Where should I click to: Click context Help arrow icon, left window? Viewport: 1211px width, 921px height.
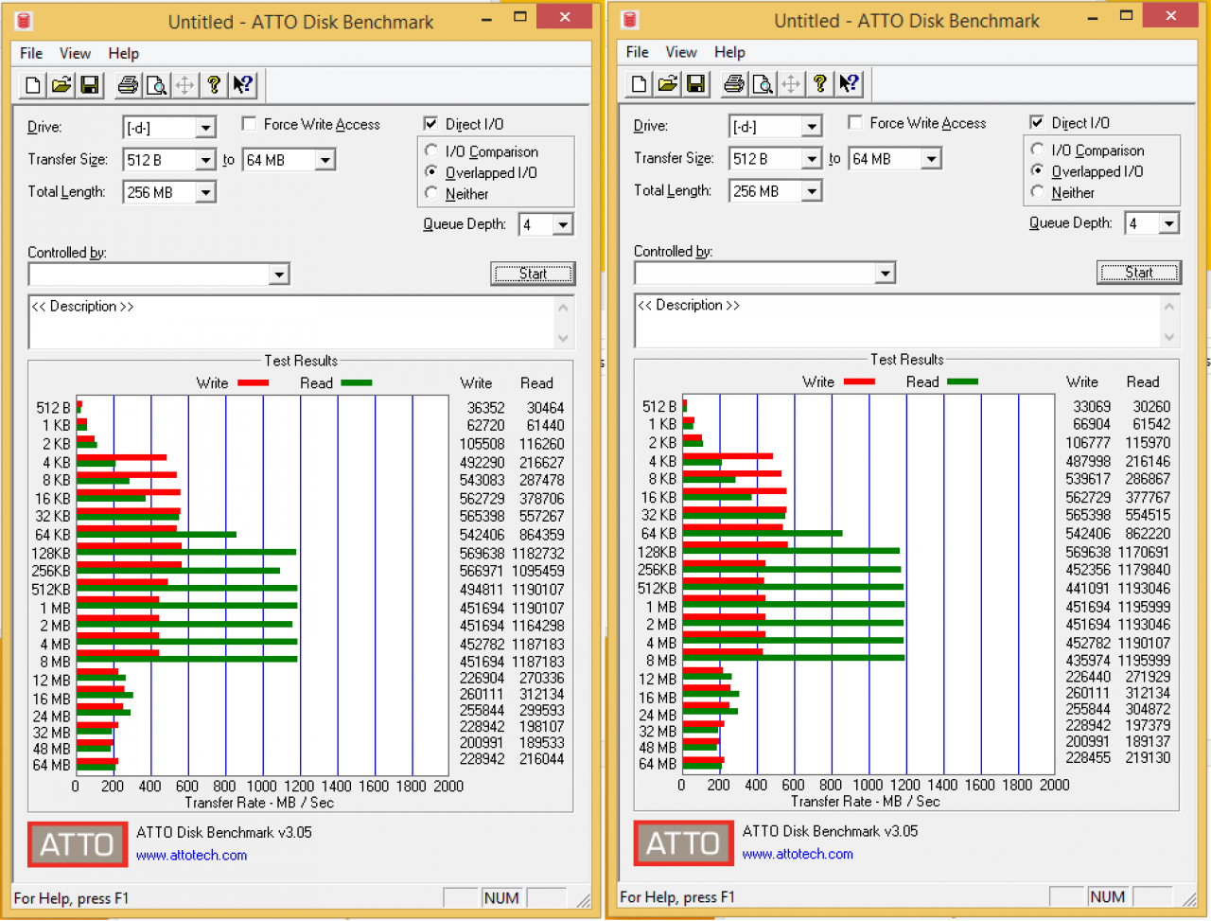coord(243,85)
